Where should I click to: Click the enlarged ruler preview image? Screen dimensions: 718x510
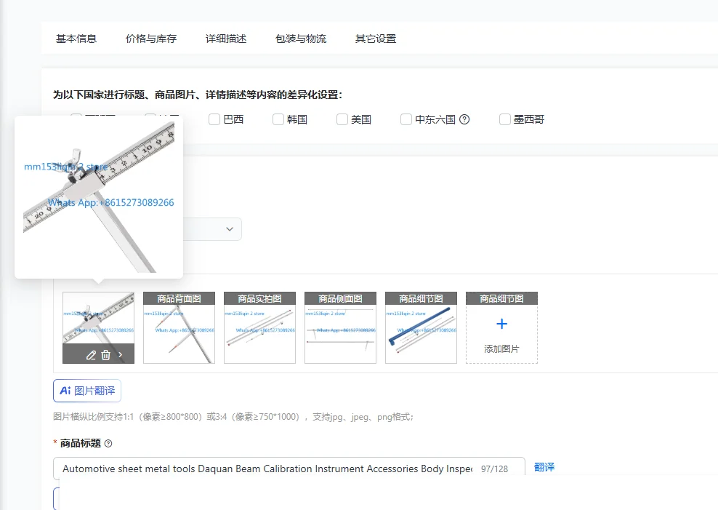click(x=99, y=197)
